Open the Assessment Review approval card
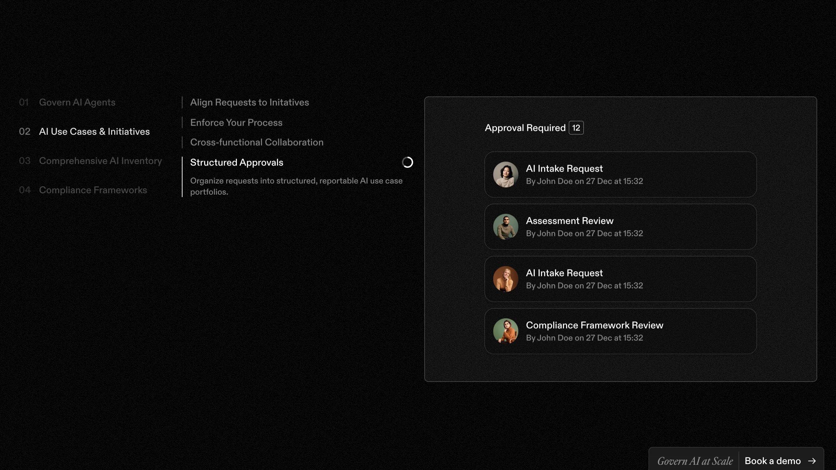 point(620,227)
